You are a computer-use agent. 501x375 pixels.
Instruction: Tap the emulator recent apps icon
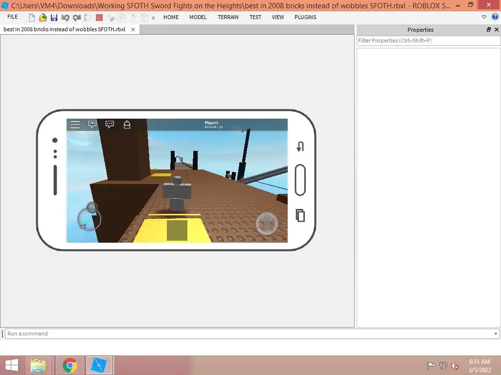[300, 215]
